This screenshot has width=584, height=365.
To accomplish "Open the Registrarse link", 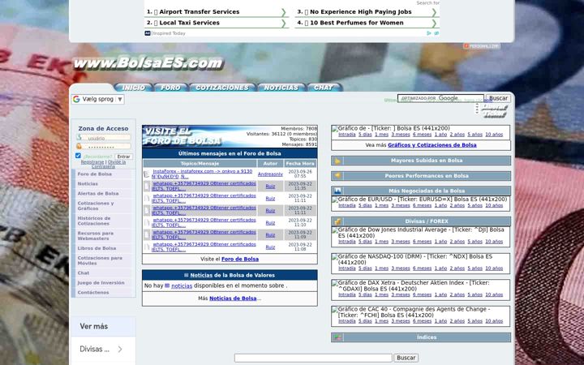I will (92, 162).
